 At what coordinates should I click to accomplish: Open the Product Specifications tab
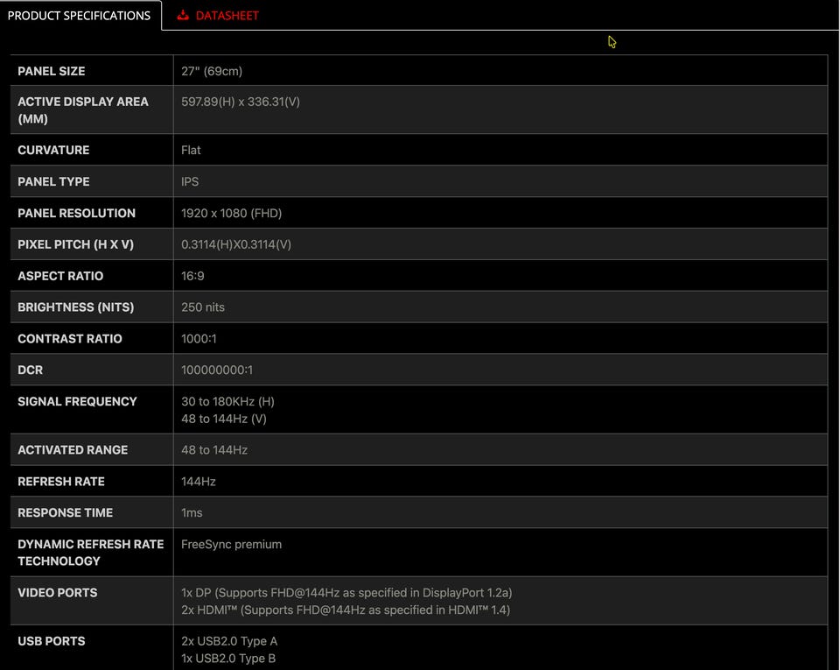coord(80,16)
